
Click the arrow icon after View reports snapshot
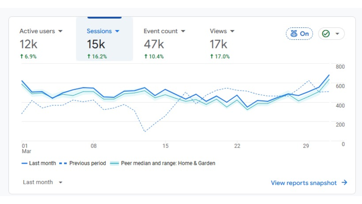tap(344, 182)
